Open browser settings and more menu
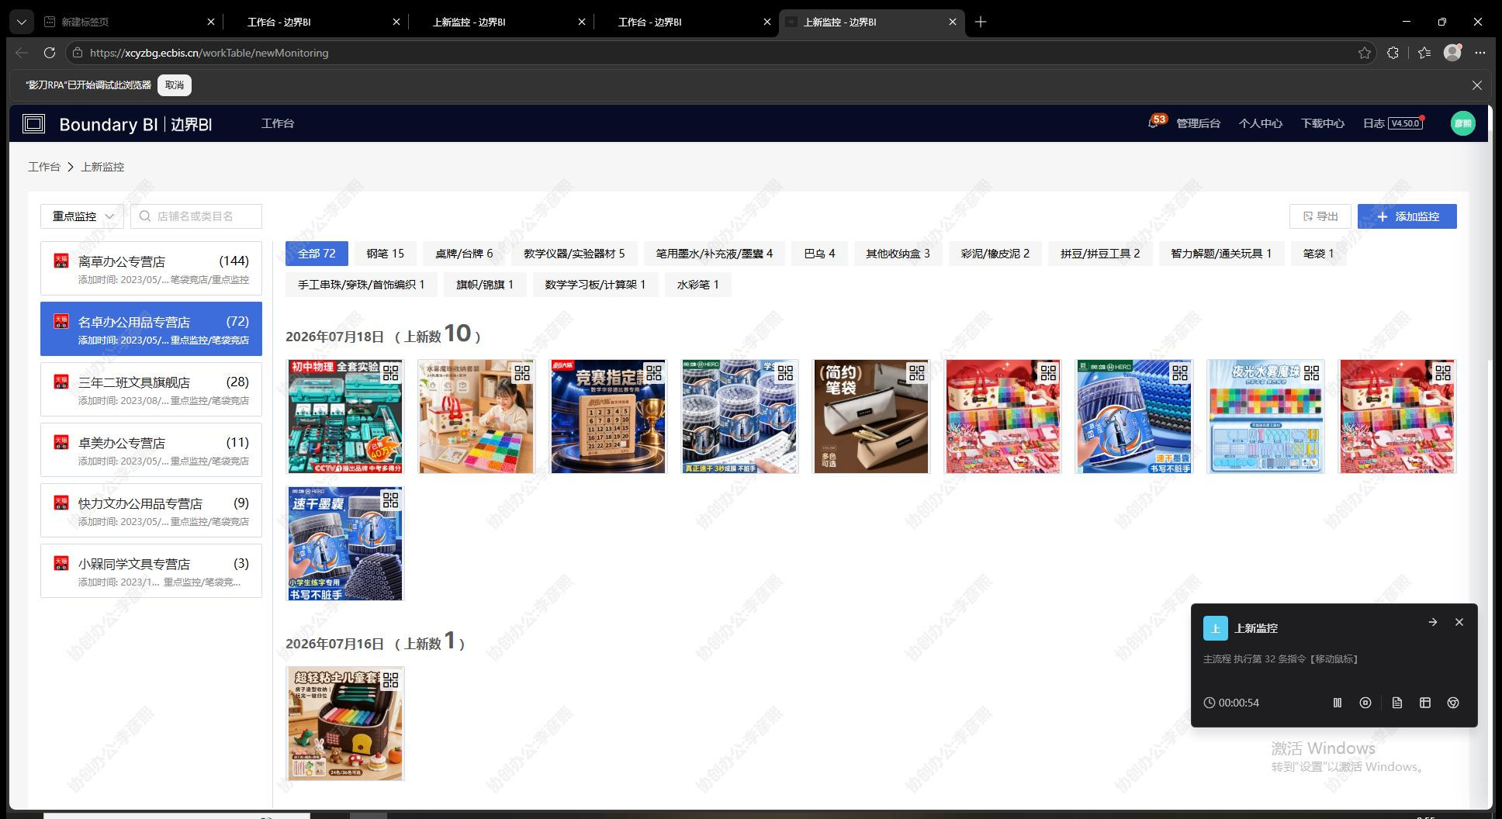The image size is (1502, 819). (x=1480, y=53)
